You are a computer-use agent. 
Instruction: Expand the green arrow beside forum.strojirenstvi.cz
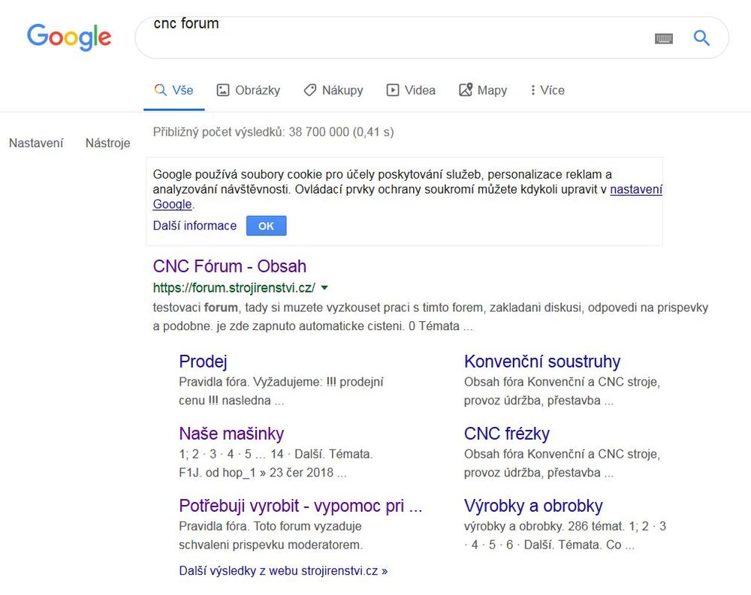[324, 288]
